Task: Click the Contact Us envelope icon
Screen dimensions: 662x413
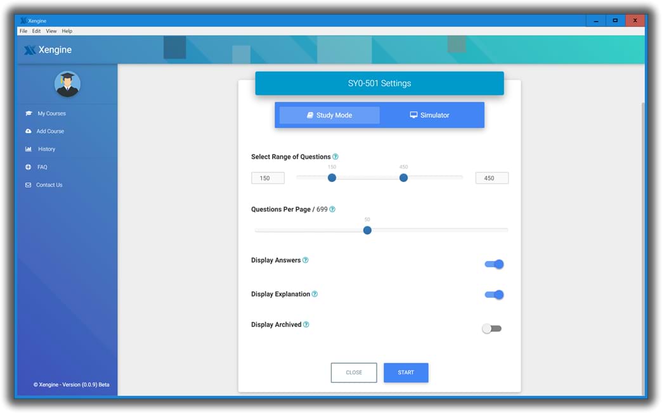Action: pyautogui.click(x=29, y=185)
